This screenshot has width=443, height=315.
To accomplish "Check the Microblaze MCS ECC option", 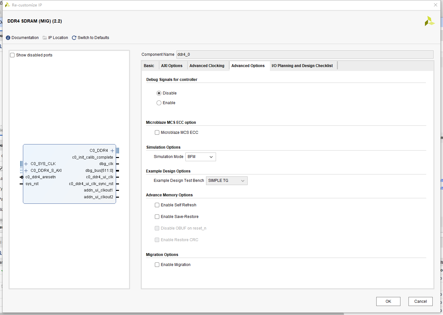I will (157, 133).
